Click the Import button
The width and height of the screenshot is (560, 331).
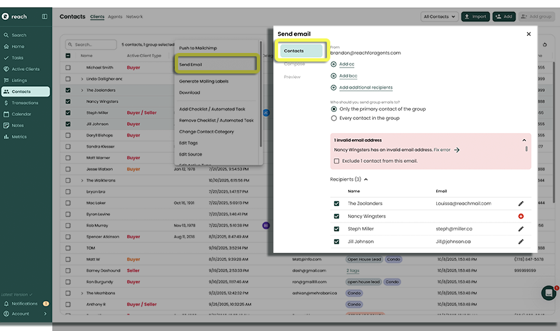(x=475, y=17)
